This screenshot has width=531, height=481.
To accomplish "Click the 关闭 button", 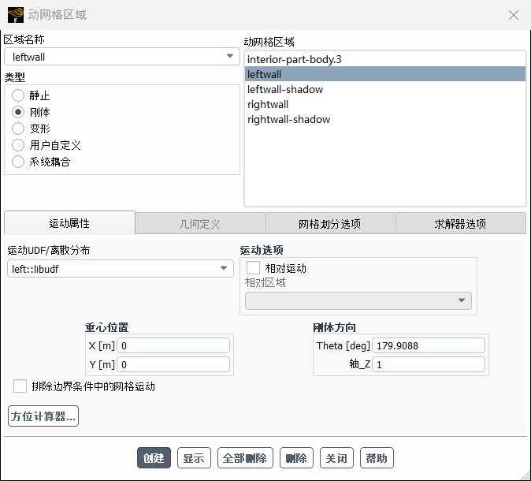I will point(336,458).
